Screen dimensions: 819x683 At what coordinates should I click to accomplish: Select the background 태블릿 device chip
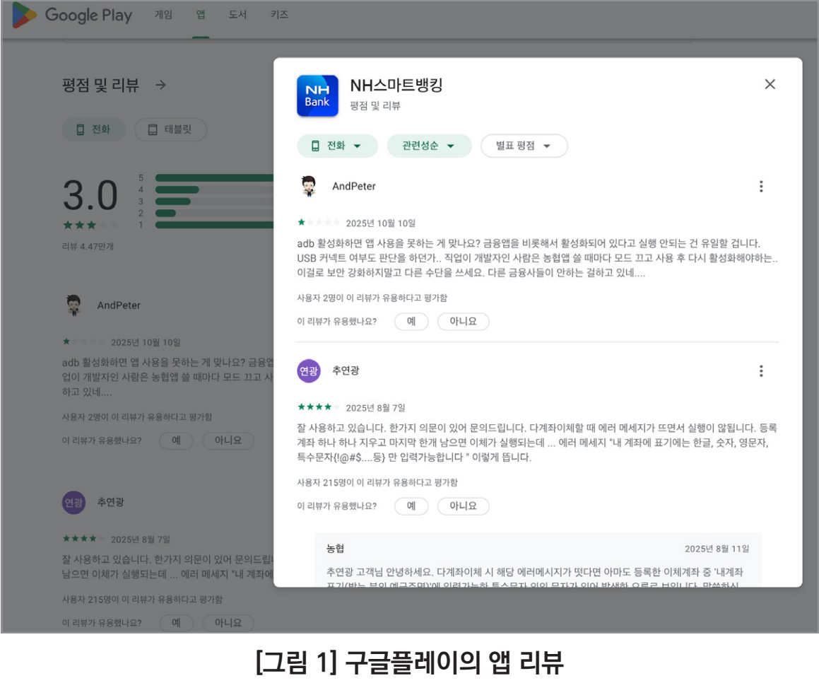click(170, 129)
